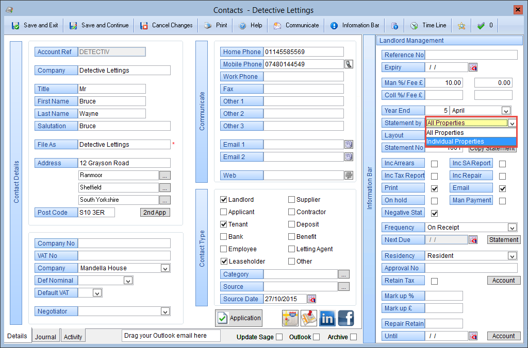Viewport: 528px width, 348px height.
Task: Click the Communicate toolbar button
Action: tap(296, 25)
